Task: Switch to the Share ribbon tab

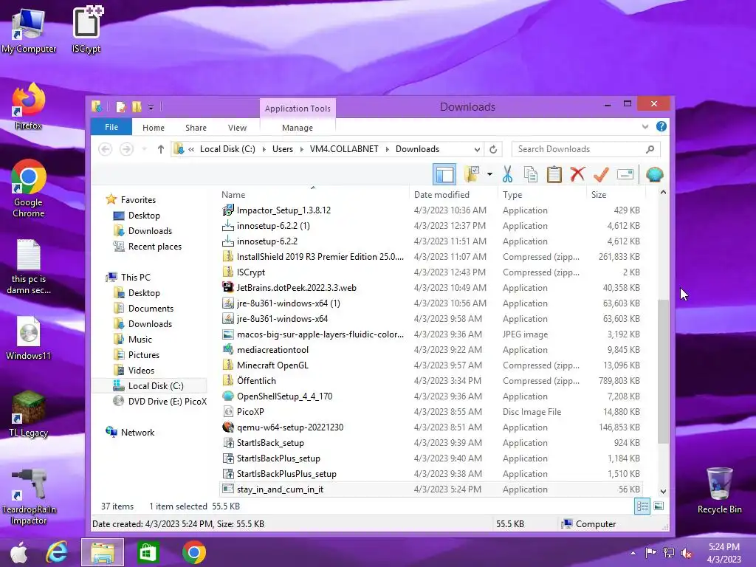Action: (x=196, y=128)
